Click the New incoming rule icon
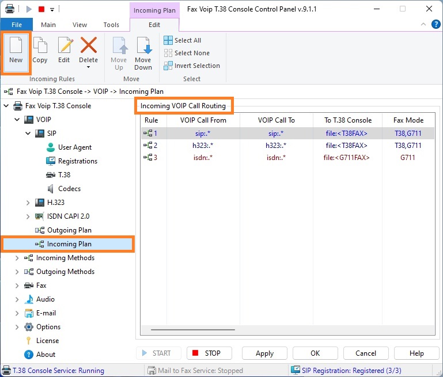The height and width of the screenshot is (377, 443). click(16, 45)
